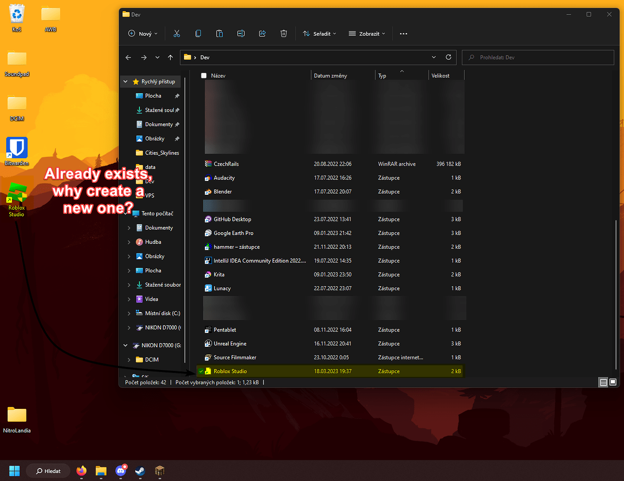Open the Zobrazit dropdown
Screen dimensions: 624x481
pos(366,33)
